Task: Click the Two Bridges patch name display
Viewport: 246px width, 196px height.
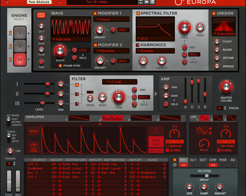Action: (102, 2)
